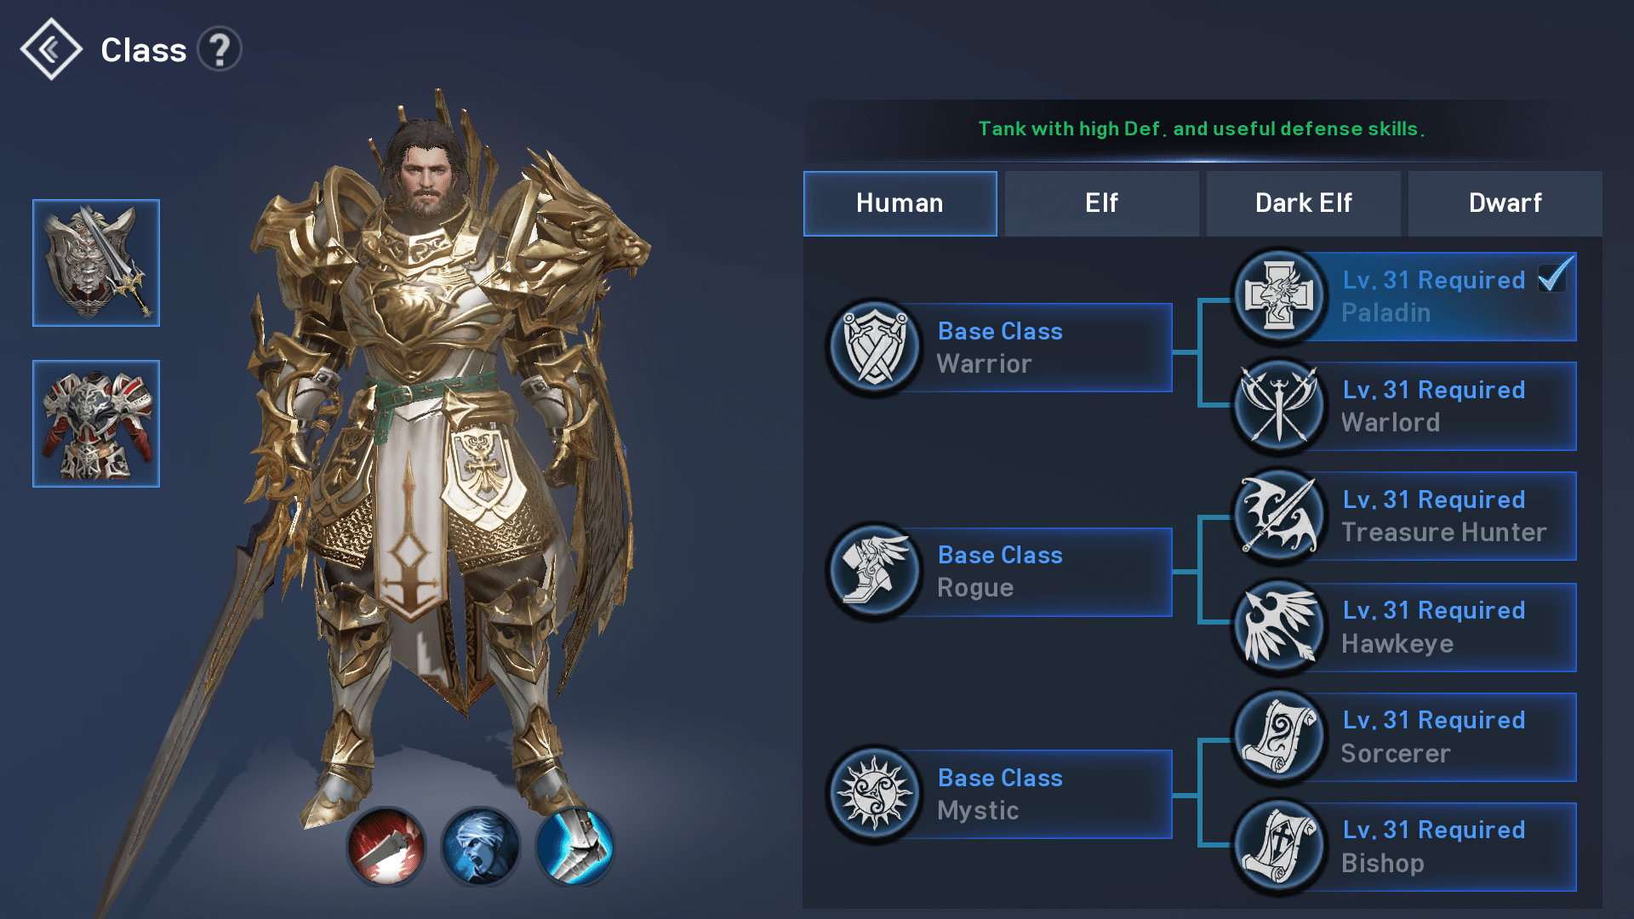Pick the Sorcerer scroll icon
1634x919 pixels.
coord(1279,737)
